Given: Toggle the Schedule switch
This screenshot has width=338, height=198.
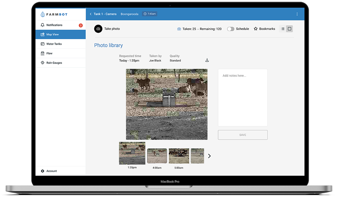Looking at the screenshot, I should [230, 29].
